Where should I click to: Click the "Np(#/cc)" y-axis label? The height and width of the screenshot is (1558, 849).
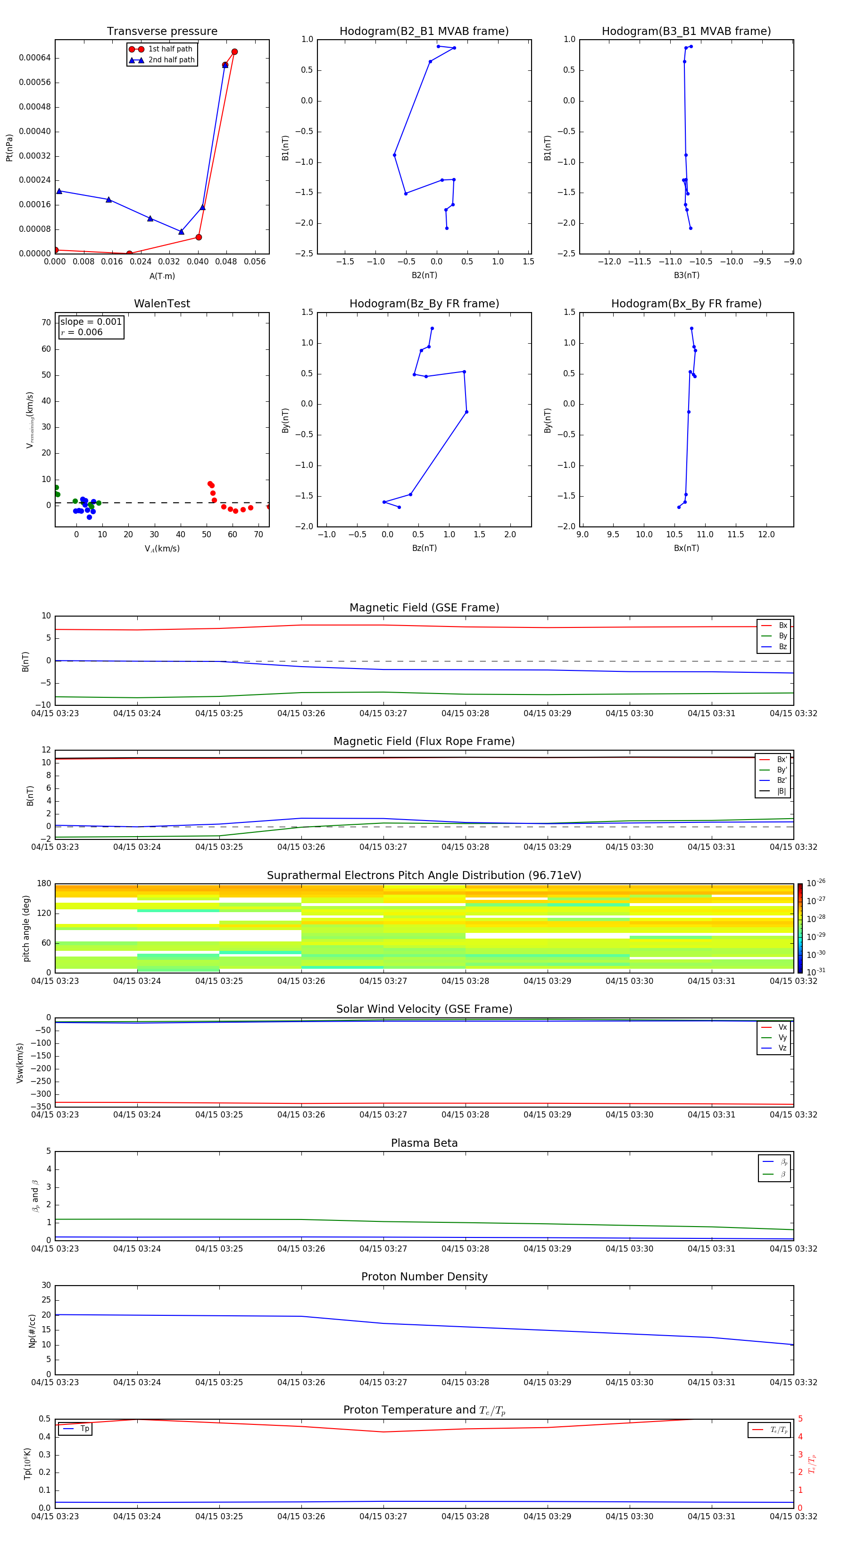coord(32,1330)
